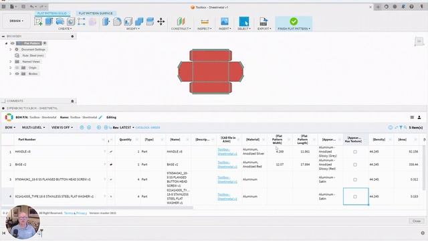Viewport: 428px width, 241px height.
Task: Open the MODIFY dropdown menu
Action: click(133, 29)
